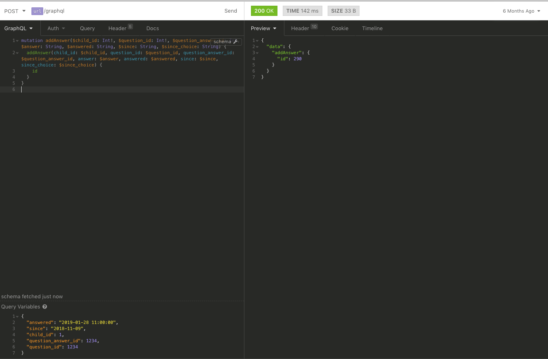This screenshot has height=359, width=548.
Task: Open the Cookie response tab
Action: (340, 28)
